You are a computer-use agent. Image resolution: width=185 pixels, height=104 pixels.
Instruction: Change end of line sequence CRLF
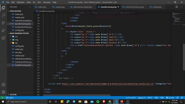pyautogui.click(x=156, y=98)
